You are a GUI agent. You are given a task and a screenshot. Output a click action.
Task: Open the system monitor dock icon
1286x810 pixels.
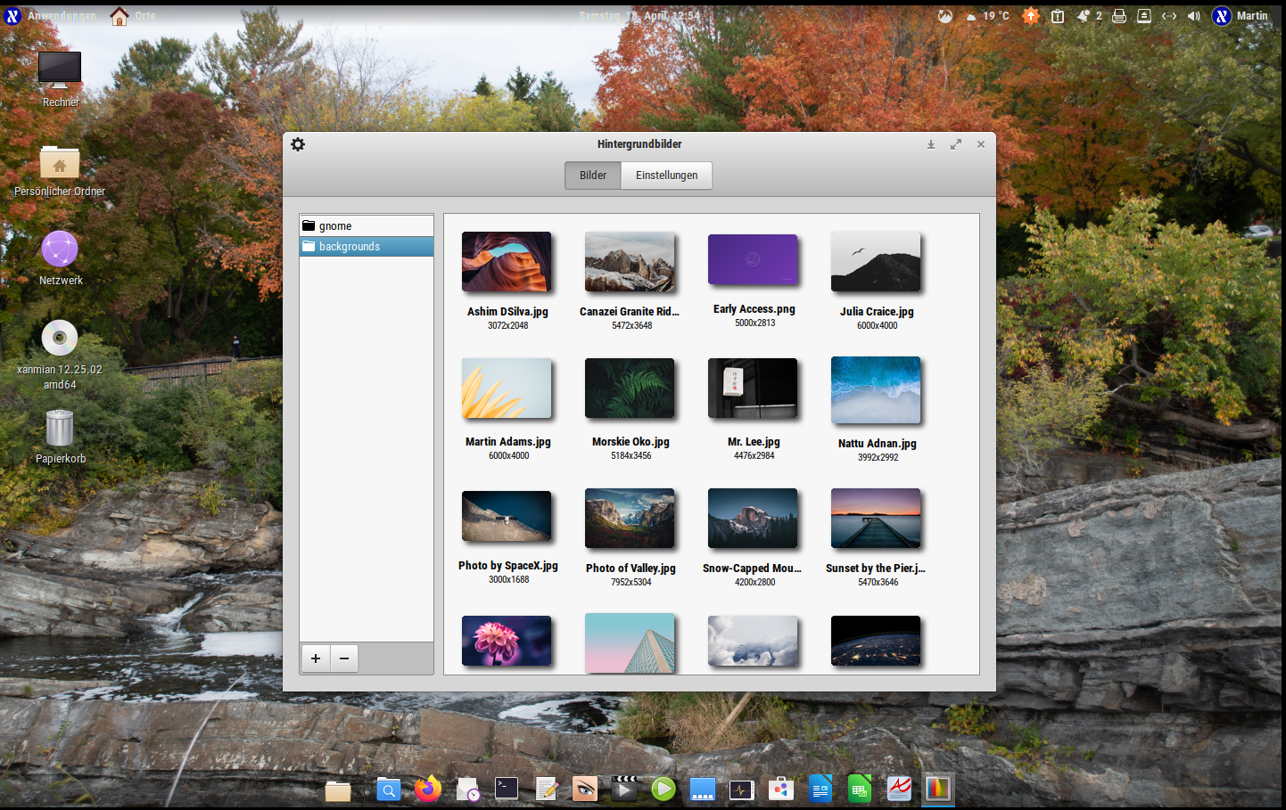(x=741, y=790)
